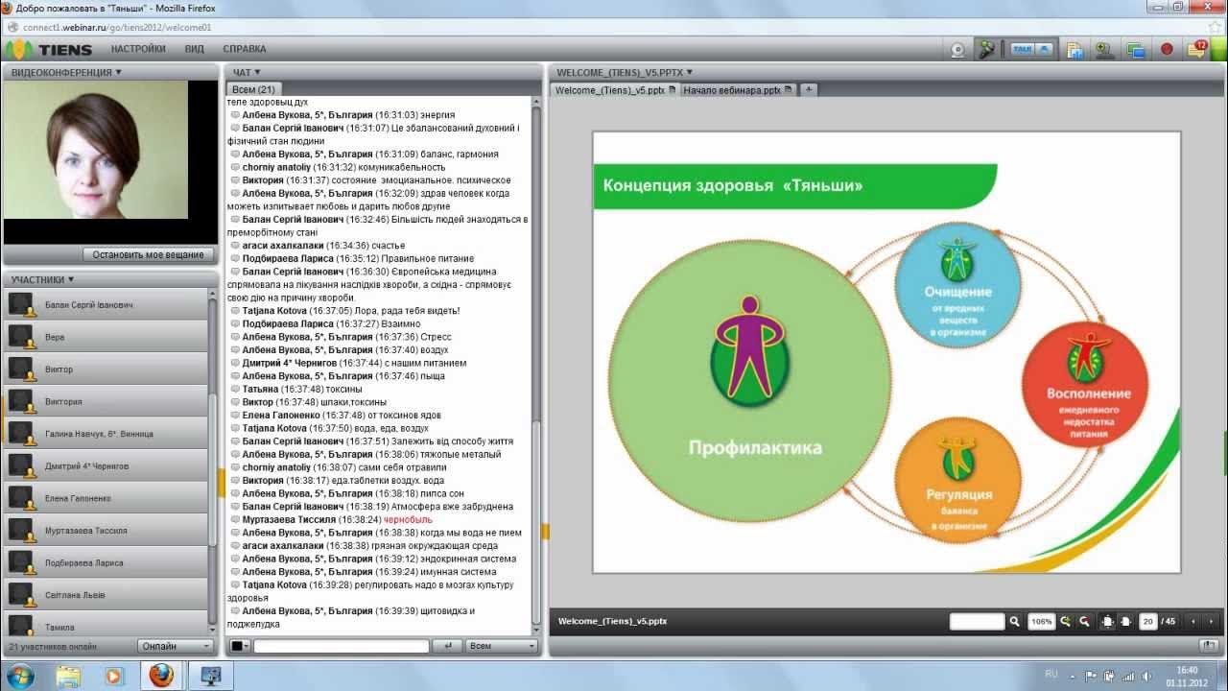Select the Всем (21) chat tab
1228x691 pixels.
(254, 89)
